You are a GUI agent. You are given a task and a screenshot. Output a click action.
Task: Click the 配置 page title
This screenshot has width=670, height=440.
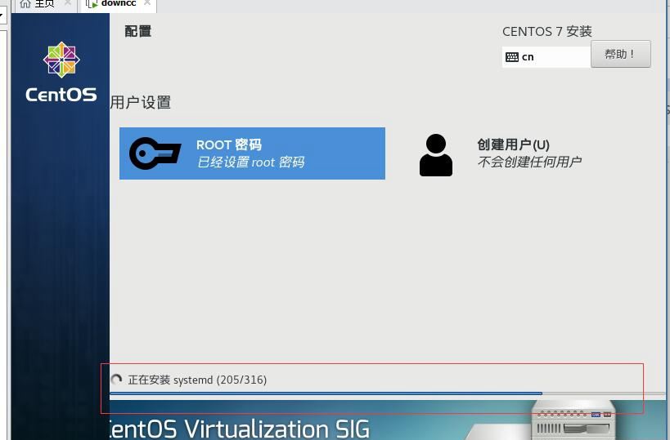(x=138, y=31)
